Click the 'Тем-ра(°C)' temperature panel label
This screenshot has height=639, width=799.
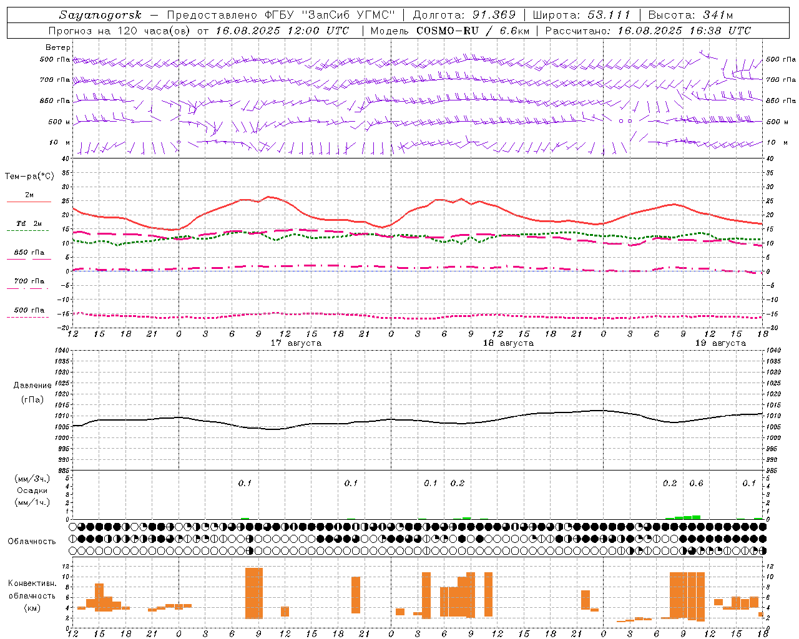(x=29, y=177)
